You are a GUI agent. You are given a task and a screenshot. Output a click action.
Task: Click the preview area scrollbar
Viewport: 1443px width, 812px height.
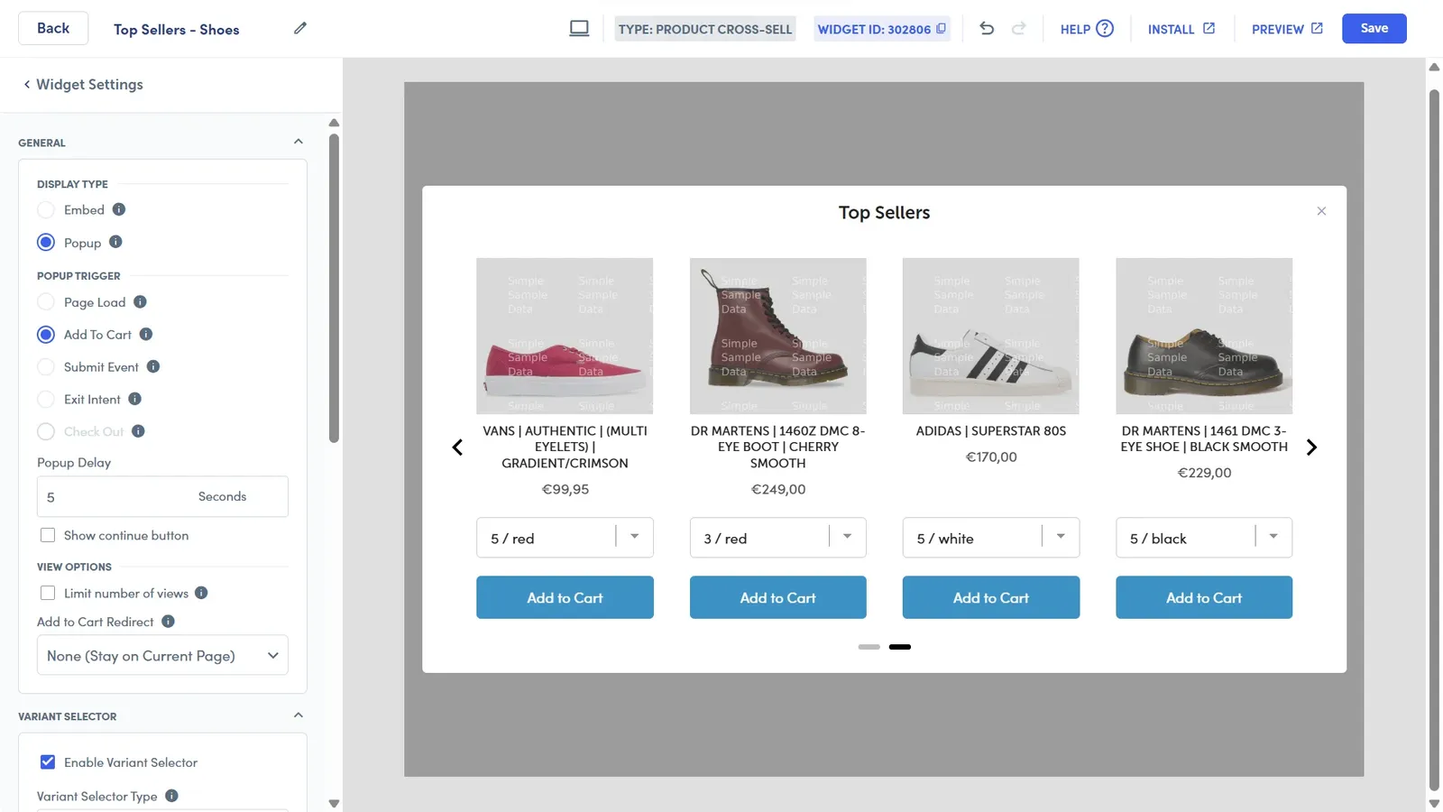1434,439
